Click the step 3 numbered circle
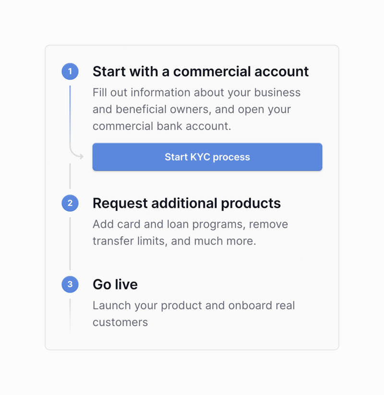 [x=70, y=285]
